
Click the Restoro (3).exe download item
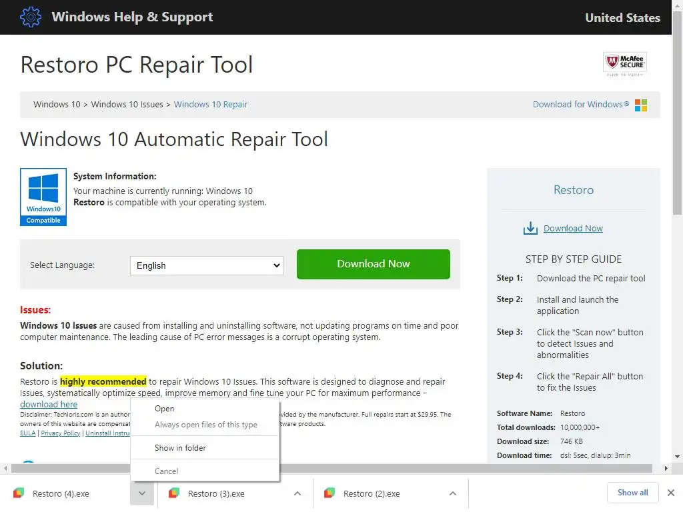[x=223, y=493]
